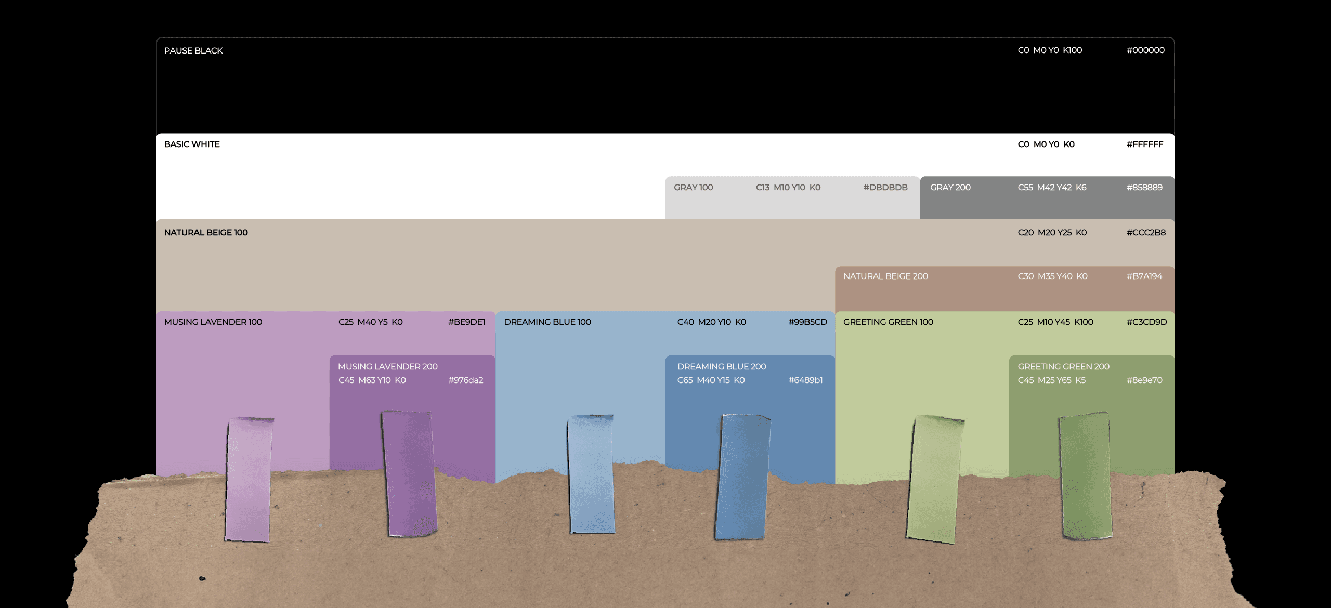
Task: Select the Basic White label
Action: 192,144
